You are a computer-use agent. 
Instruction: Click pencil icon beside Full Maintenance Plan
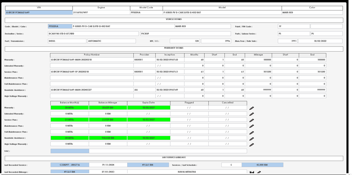[x=252, y=133]
